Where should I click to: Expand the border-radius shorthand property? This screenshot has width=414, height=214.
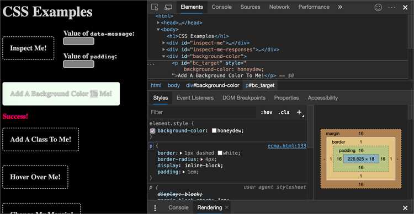pos(201,159)
